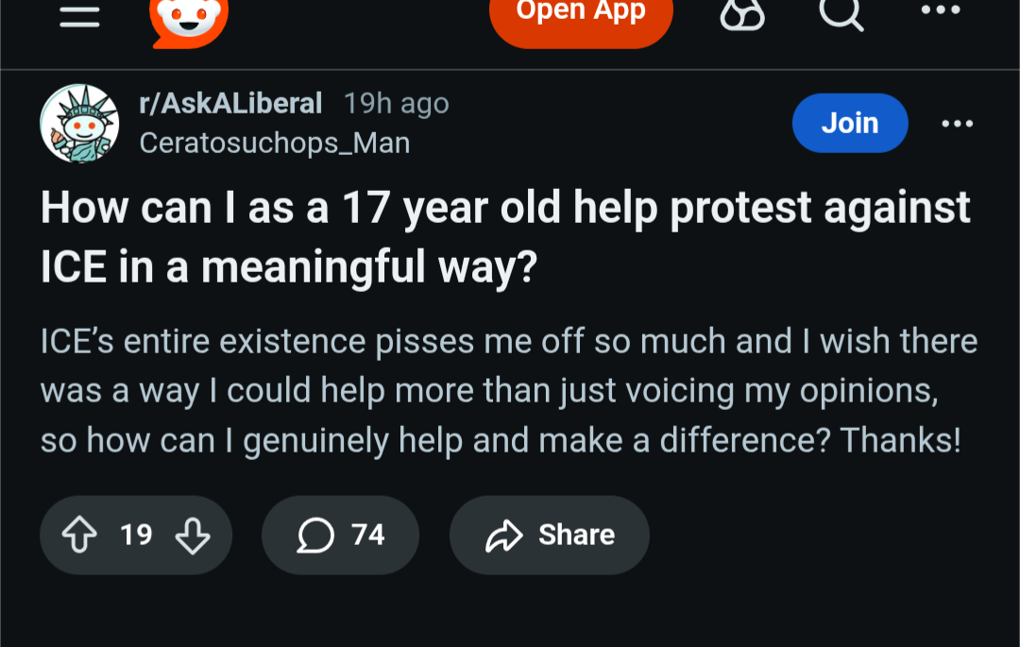Open the post title about protesting ICE

tap(505, 236)
